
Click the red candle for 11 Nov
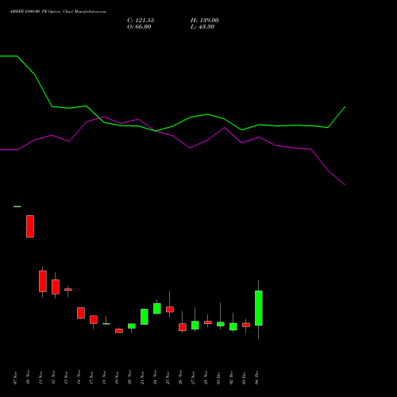(x=43, y=281)
